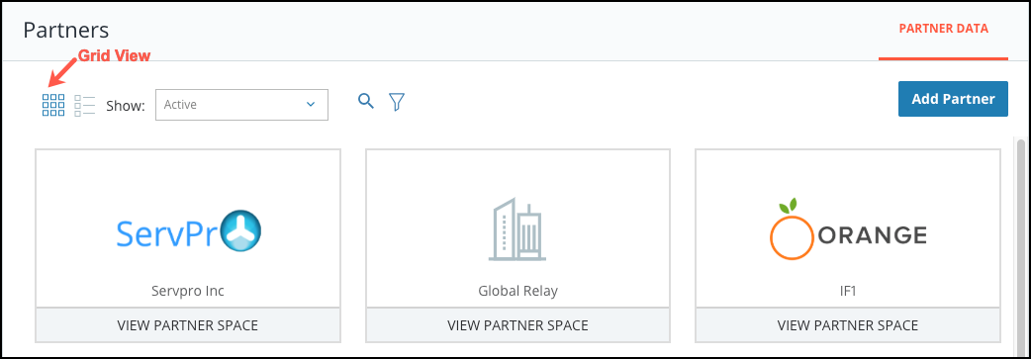The image size is (1031, 359).
Task: View partner space for Global Relay
Action: tap(517, 324)
